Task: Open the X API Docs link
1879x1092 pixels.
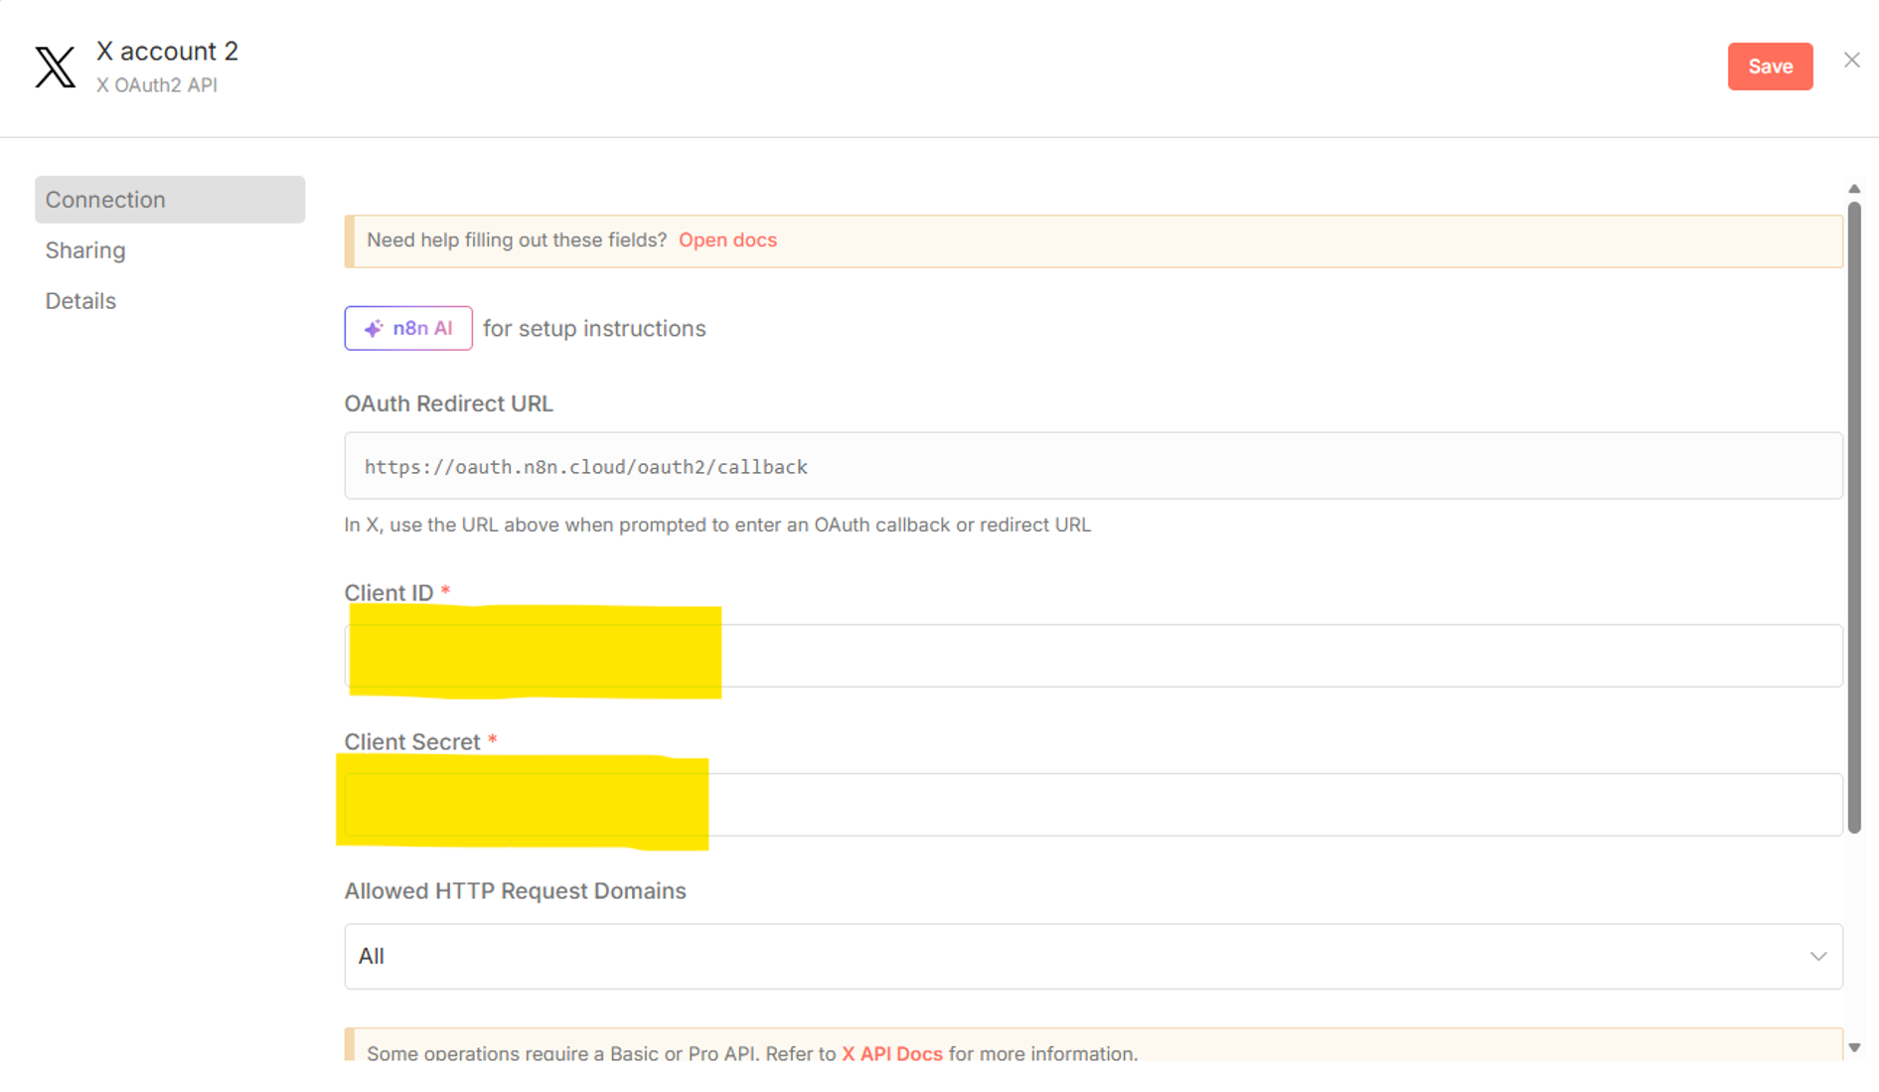Action: point(891,1053)
